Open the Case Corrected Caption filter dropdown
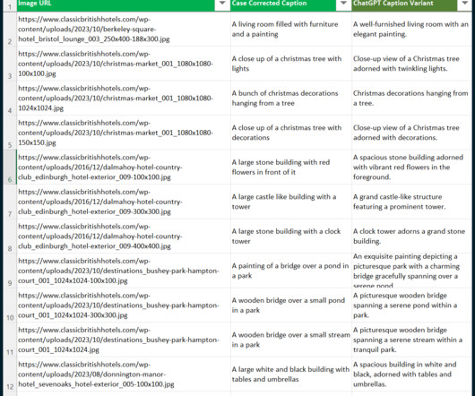This screenshot has height=396, width=475. tap(343, 4)
